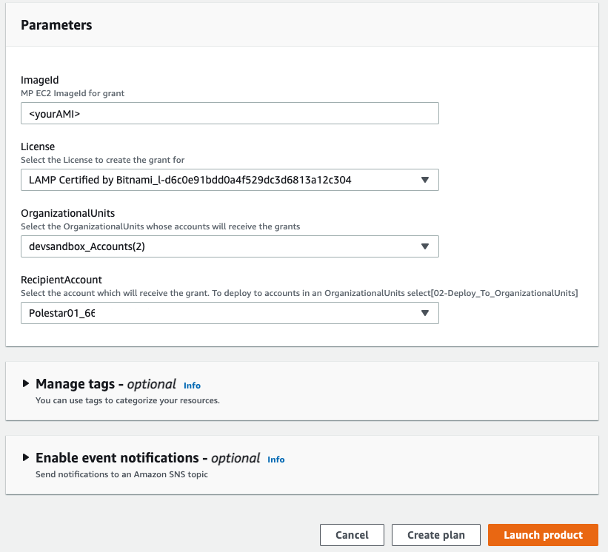This screenshot has width=608, height=552.
Task: Click inside the ImageId text field
Action: 222,113
